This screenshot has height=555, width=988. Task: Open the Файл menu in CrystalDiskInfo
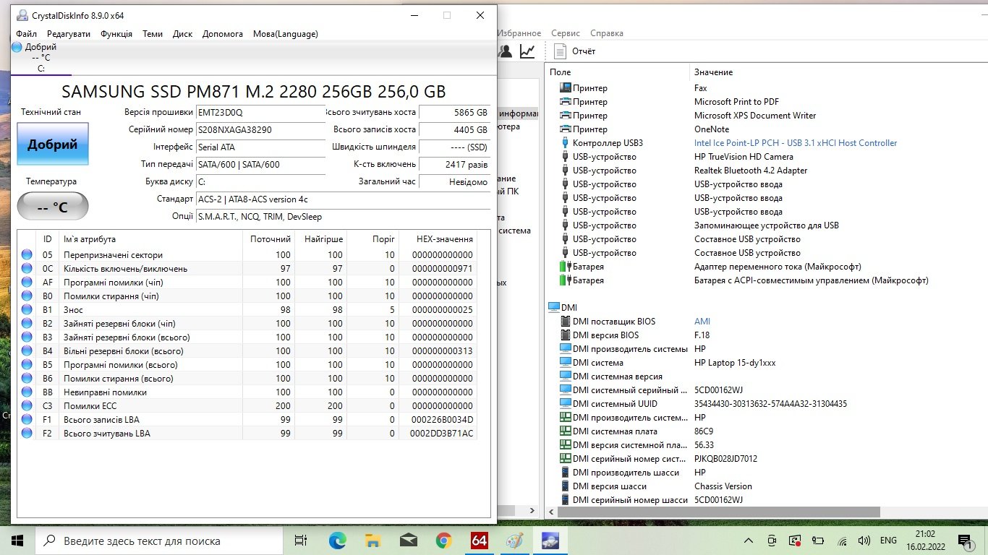coord(26,34)
